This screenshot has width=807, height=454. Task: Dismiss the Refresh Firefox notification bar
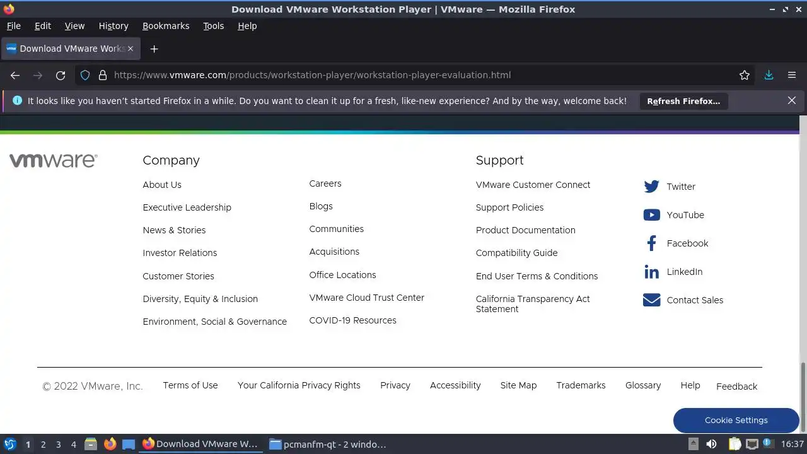point(792,100)
